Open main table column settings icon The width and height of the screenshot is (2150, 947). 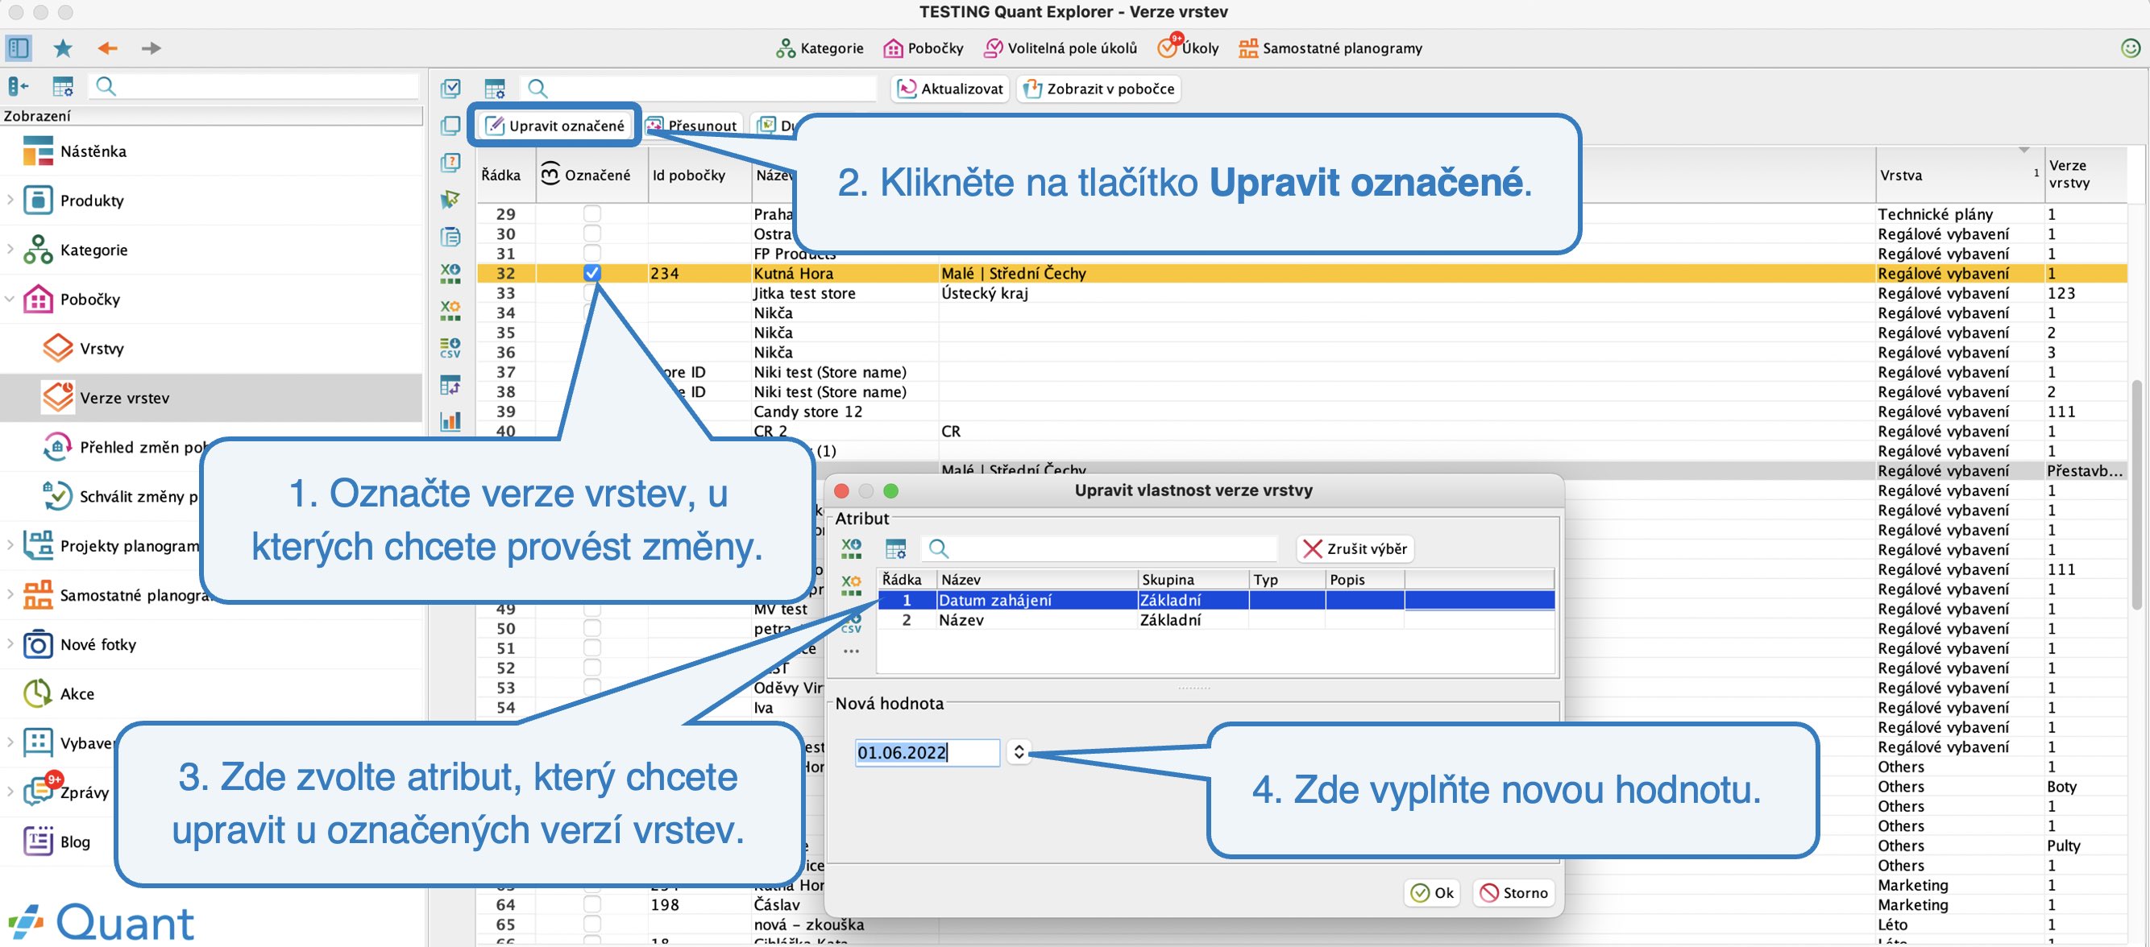tap(495, 89)
